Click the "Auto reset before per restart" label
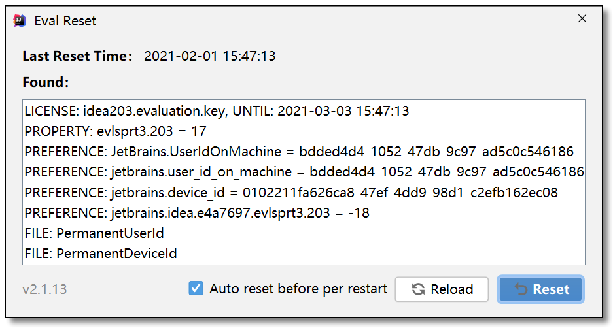This screenshot has width=613, height=328. (298, 289)
